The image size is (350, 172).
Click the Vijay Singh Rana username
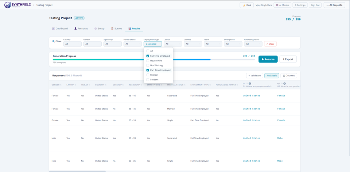pyautogui.click(x=264, y=5)
